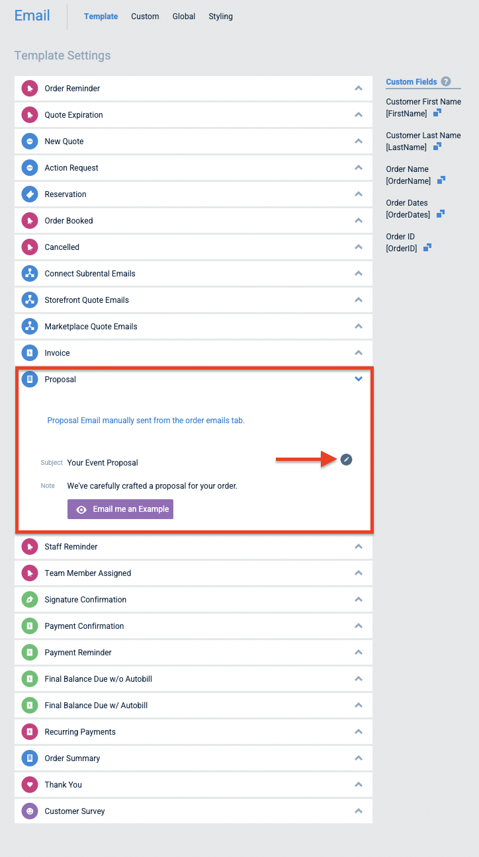Screen dimensions: 479x857
Task: Click the Invoice document icon
Action: (x=29, y=352)
